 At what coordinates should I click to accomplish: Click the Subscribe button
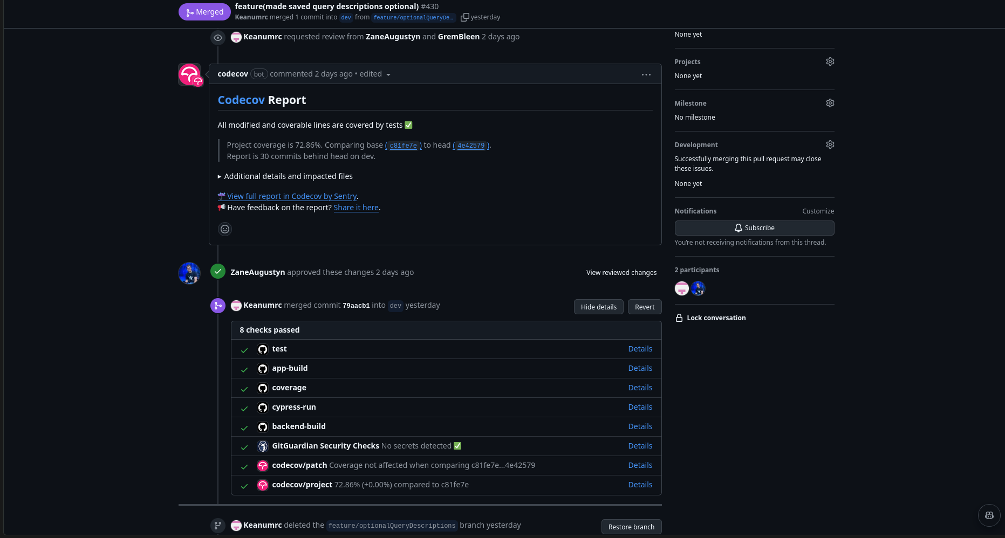tap(754, 228)
